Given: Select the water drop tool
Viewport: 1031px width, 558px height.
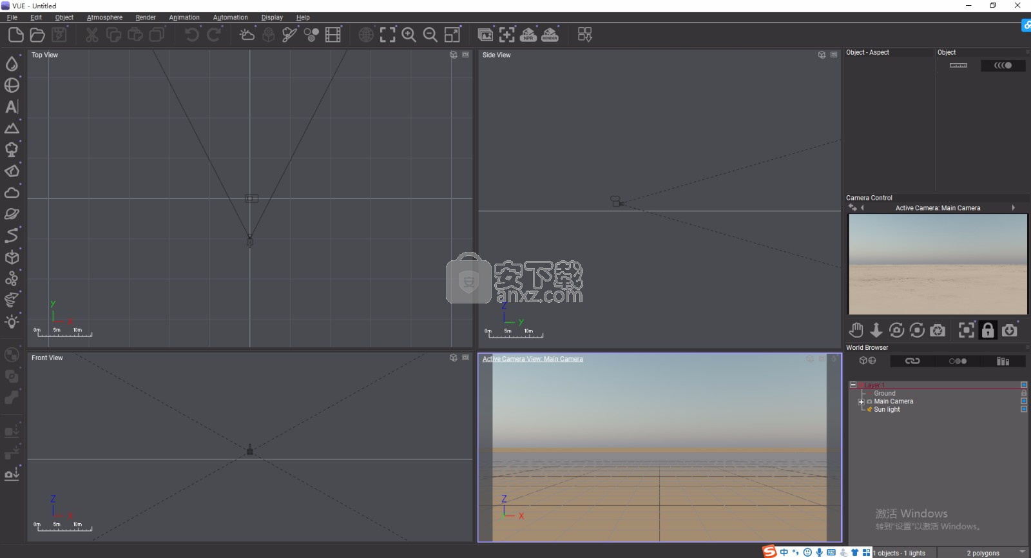Looking at the screenshot, I should click(12, 63).
